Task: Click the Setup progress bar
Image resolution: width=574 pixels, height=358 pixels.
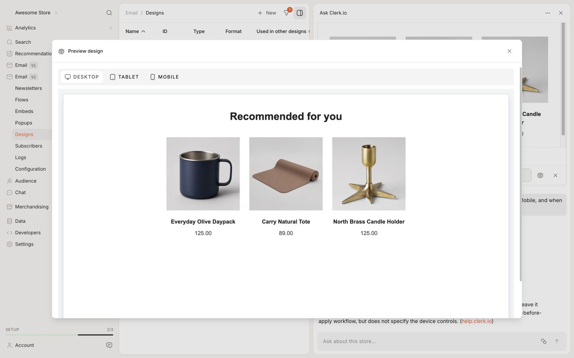Action: pyautogui.click(x=59, y=335)
